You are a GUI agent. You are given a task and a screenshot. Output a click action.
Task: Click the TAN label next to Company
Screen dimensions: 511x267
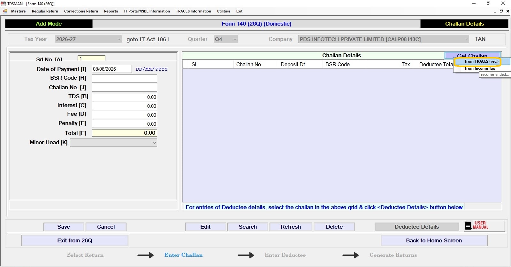pos(480,39)
